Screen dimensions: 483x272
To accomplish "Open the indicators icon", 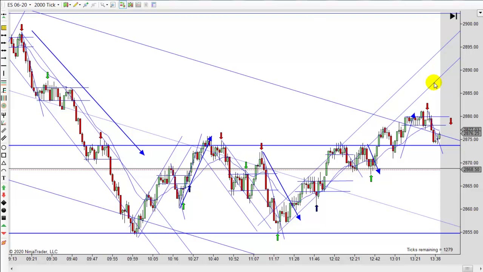I will [138, 5].
